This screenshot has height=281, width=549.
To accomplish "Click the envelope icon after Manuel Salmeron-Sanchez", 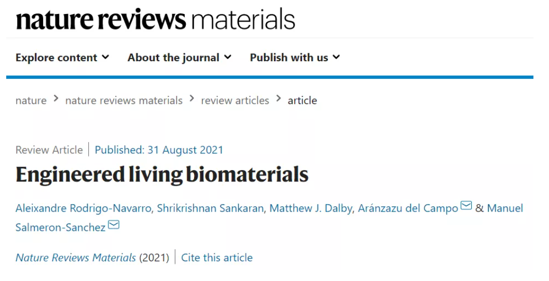I will pos(114,224).
